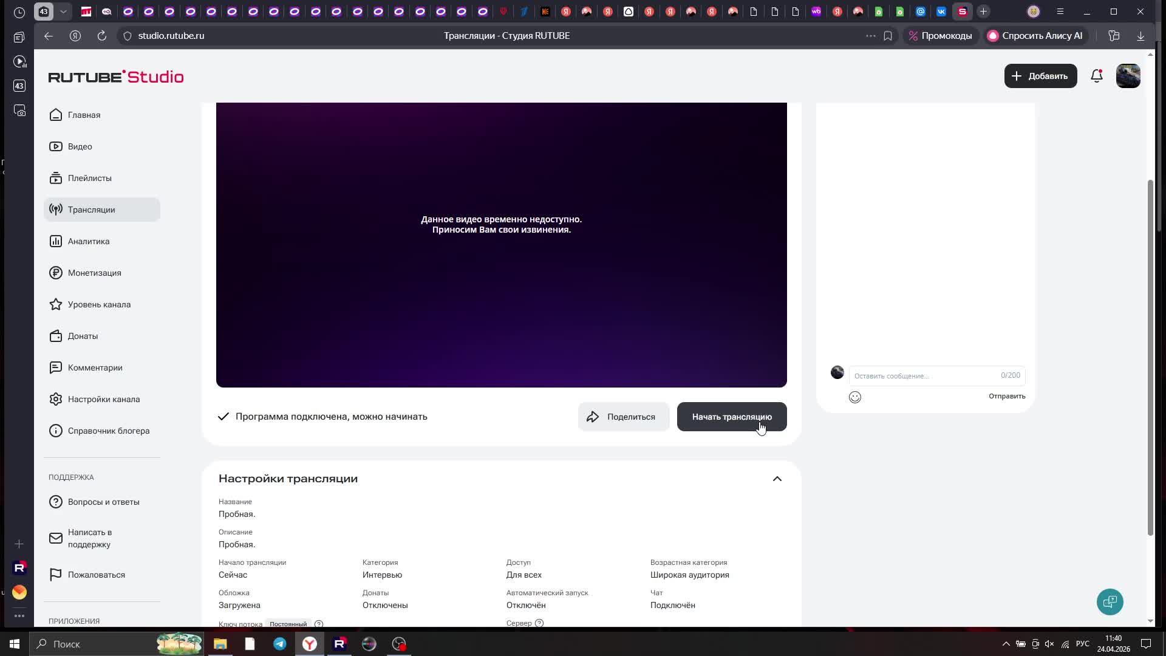Viewport: 1166px width, 656px height.
Task: Open the user avatar profile menu
Action: (x=1128, y=76)
